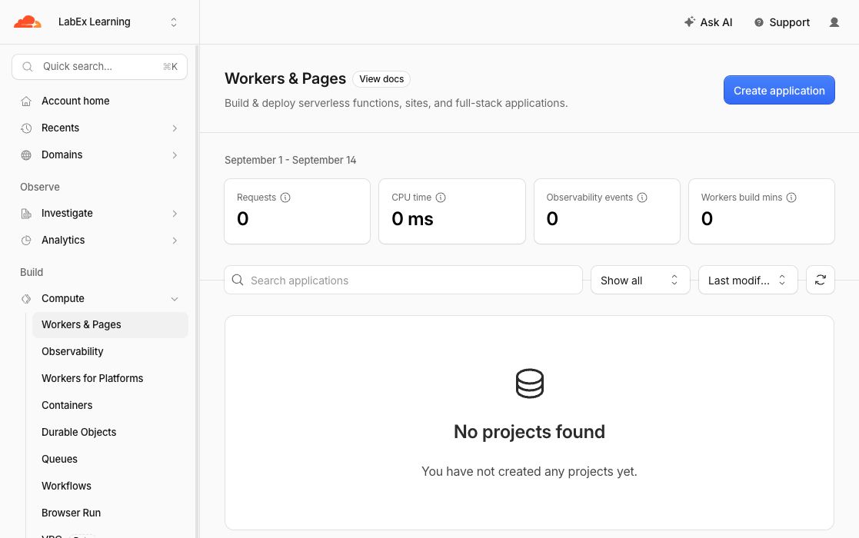Click the search magnifier in Search applications
The width and height of the screenshot is (859, 538).
point(238,281)
